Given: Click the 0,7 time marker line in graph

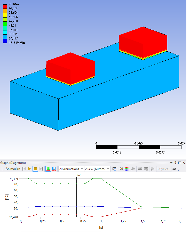Looking at the screenshot, I should pos(77,197).
